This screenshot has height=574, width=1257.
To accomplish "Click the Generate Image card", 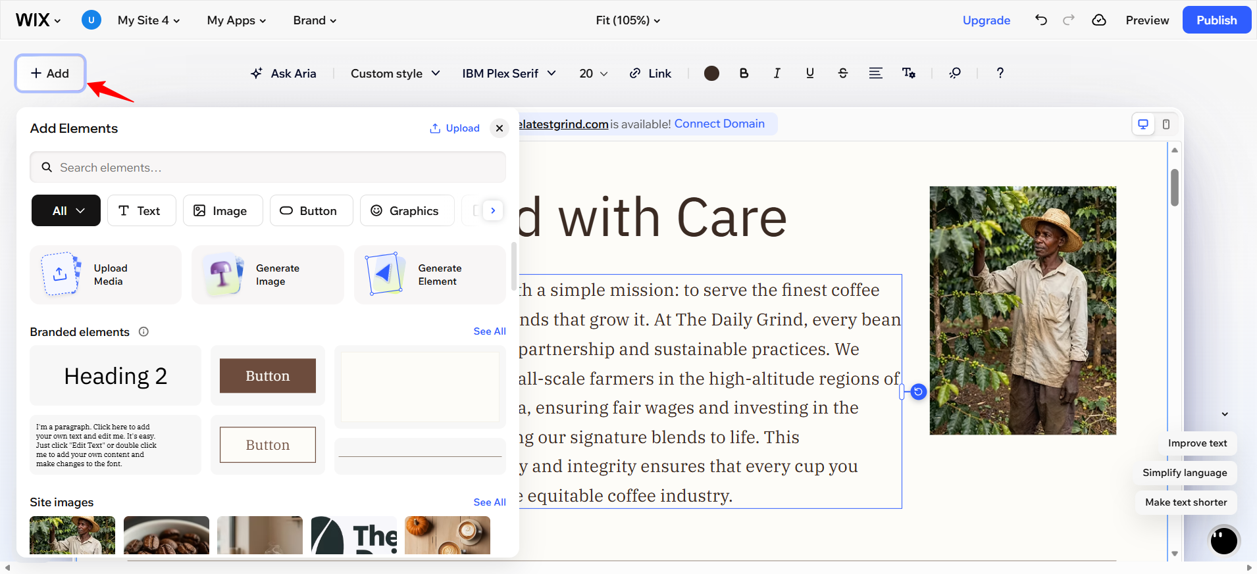I will pos(268,275).
